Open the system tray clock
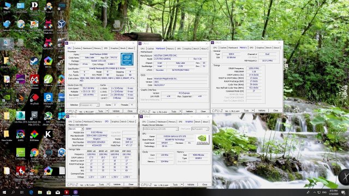The image size is (349, 196). [333, 192]
